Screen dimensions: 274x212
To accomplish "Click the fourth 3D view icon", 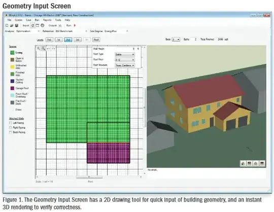I will point(262,163).
